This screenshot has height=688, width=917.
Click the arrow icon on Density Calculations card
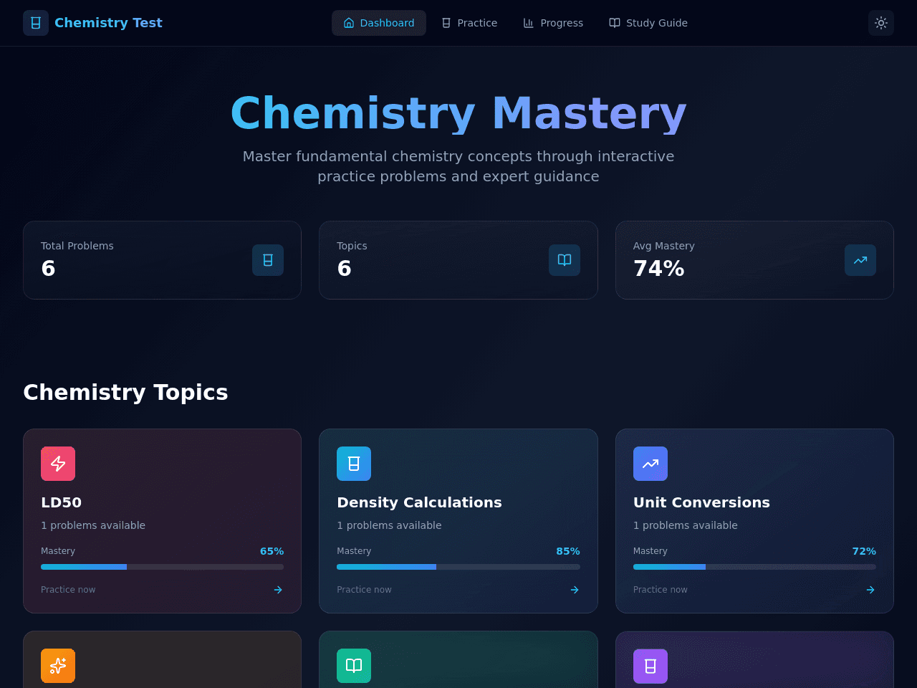pyautogui.click(x=575, y=590)
